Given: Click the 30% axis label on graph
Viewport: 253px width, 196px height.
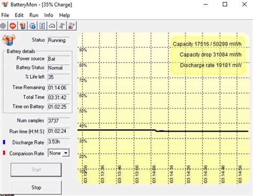Looking at the screenshot, I should [83, 141].
